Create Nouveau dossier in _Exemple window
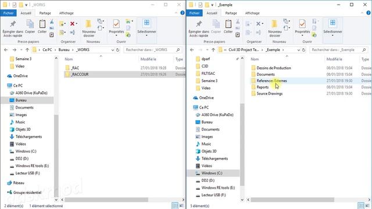 tap(275, 28)
